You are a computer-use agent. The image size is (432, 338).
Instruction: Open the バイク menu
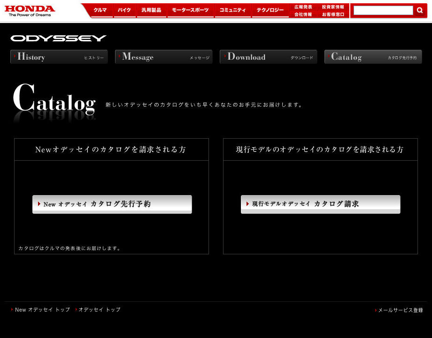pos(124,10)
